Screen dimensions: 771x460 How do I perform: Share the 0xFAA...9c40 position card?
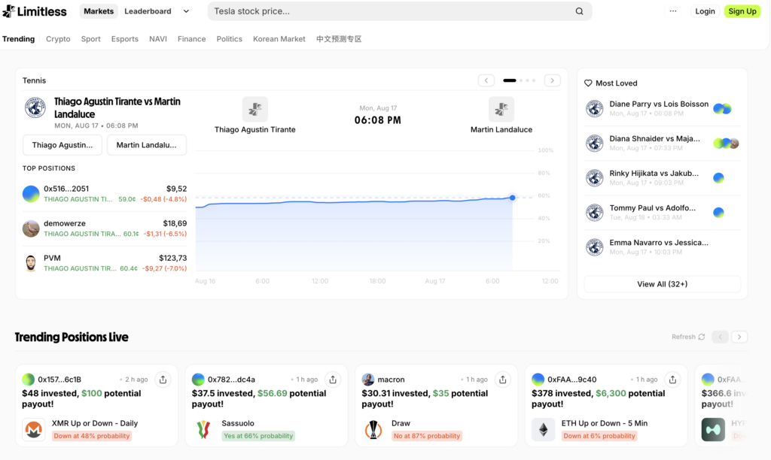point(672,380)
